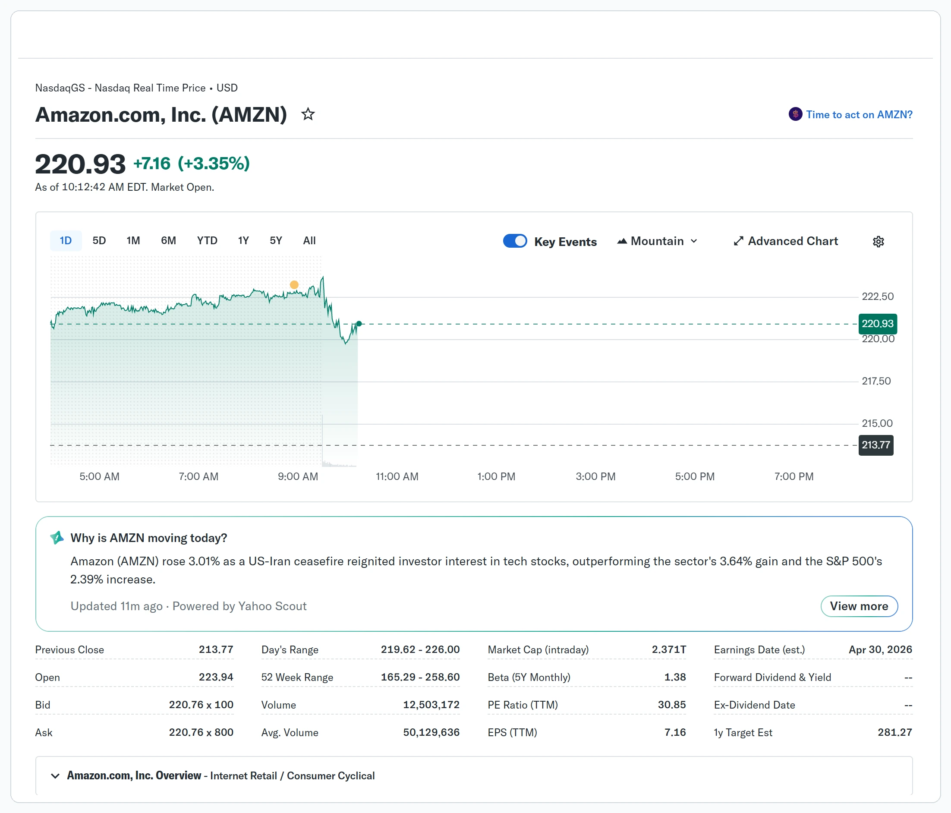Click the star icon to favorite AMZN
The height and width of the screenshot is (813, 951).
pos(308,114)
